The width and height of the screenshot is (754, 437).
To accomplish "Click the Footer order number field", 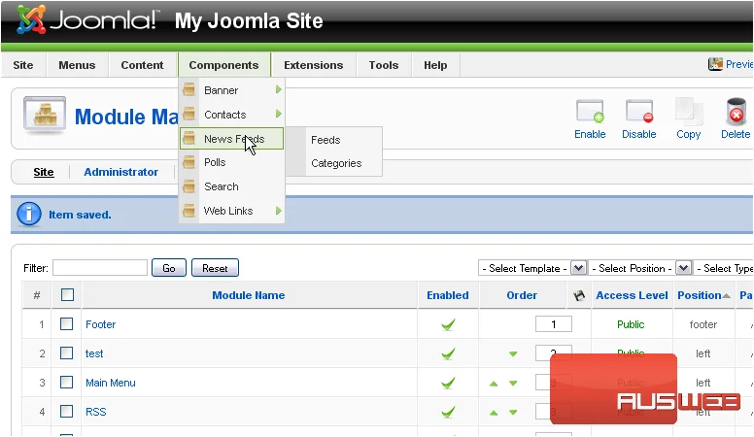I will tap(554, 324).
